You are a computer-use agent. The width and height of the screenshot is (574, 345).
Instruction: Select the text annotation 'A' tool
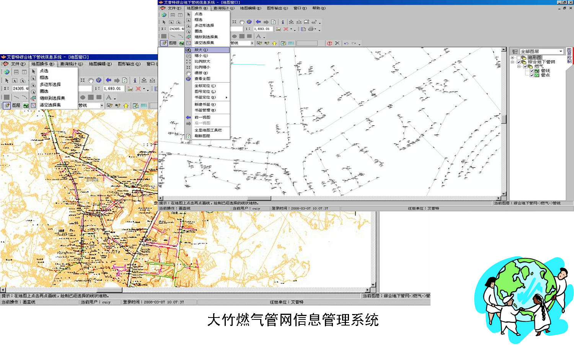[x=259, y=36]
